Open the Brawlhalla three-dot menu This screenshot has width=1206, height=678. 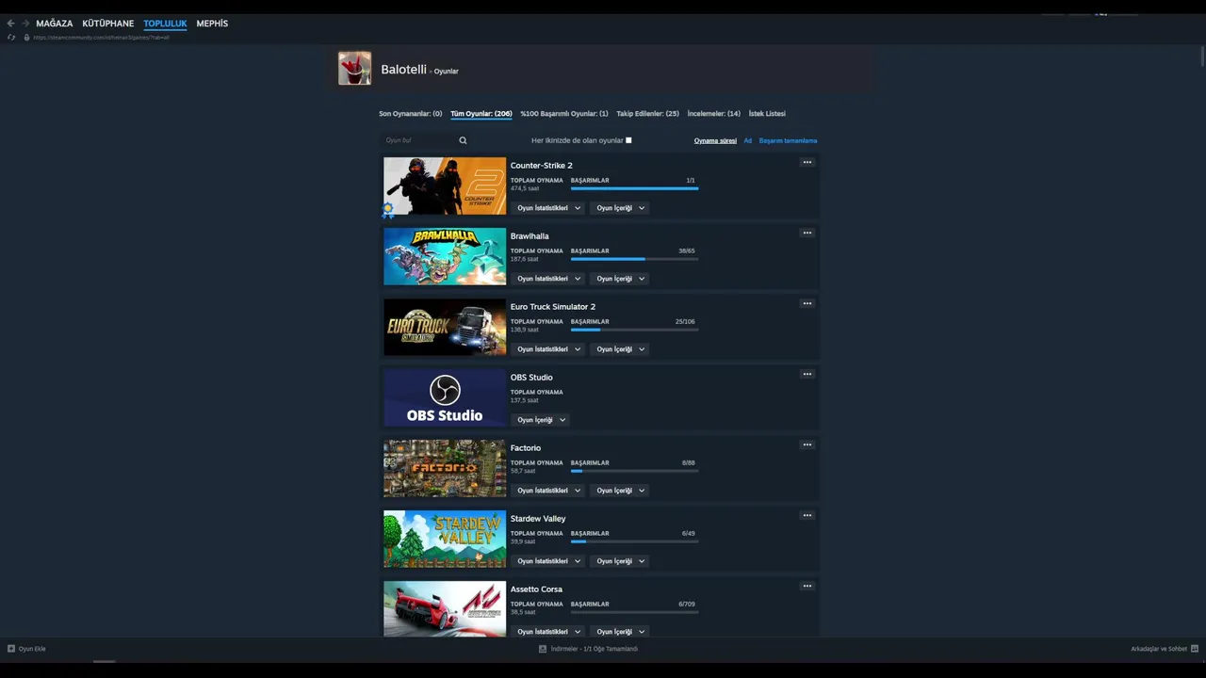point(807,233)
